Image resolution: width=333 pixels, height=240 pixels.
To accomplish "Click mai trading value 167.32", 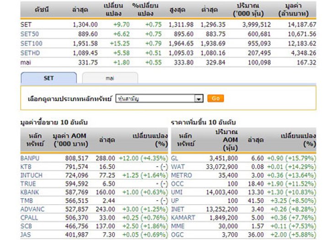I will point(306,62).
